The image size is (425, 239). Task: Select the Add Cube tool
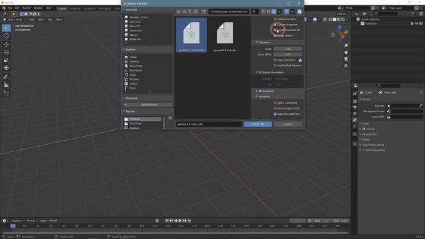pyautogui.click(x=6, y=94)
